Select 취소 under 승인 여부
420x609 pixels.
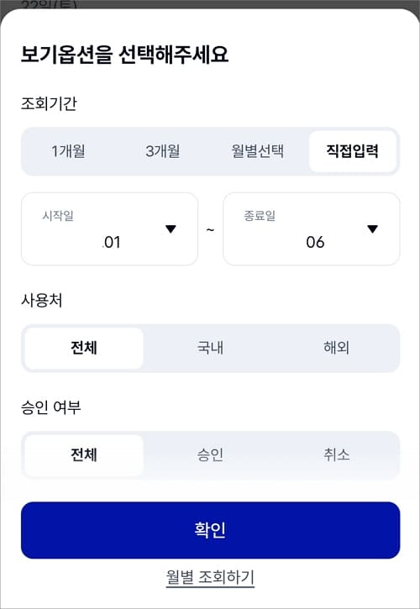[x=337, y=454]
